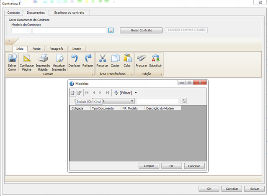Open the Procurar binoculars tool
This screenshot has height=196, width=268.
142,61
